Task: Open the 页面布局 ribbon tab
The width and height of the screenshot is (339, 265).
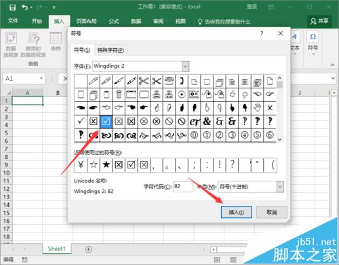Action: click(x=86, y=22)
